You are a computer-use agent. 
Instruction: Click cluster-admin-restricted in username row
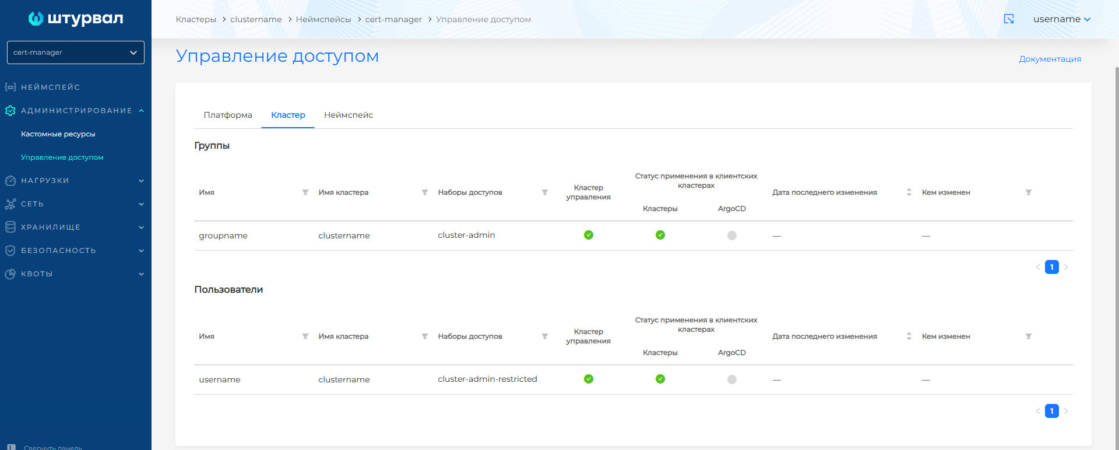click(487, 379)
